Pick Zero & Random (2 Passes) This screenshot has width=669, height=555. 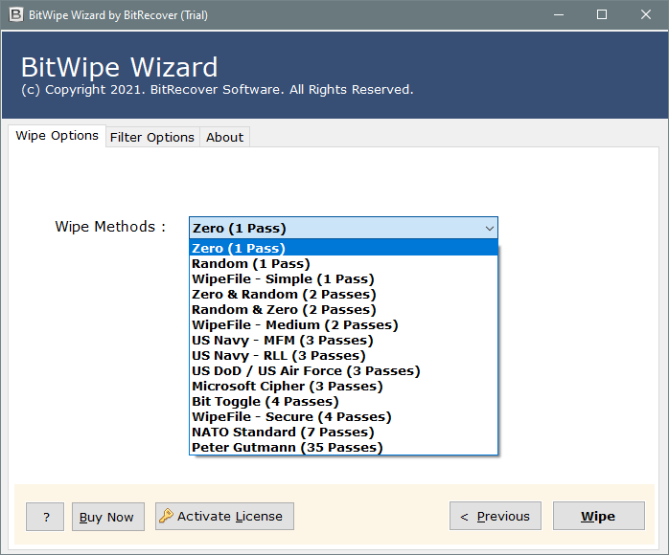pos(343,295)
